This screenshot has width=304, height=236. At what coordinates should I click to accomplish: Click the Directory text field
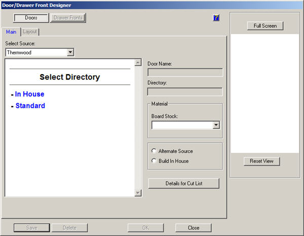click(x=185, y=92)
